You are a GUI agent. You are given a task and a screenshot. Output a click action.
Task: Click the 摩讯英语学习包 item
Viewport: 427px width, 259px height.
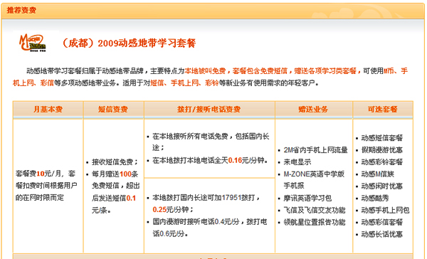[x=307, y=198]
